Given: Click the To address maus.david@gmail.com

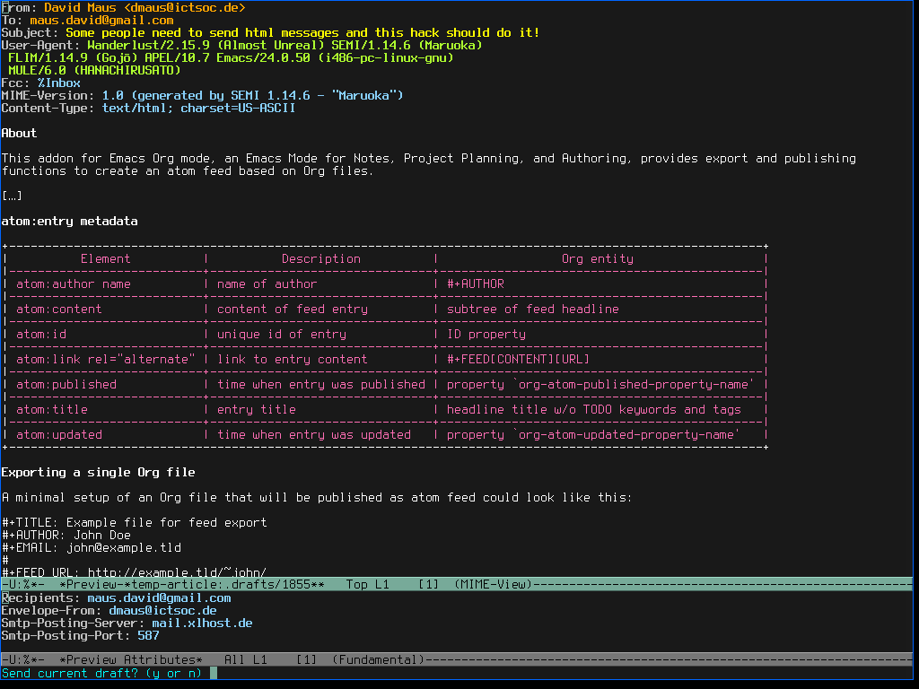Looking at the screenshot, I should (101, 21).
